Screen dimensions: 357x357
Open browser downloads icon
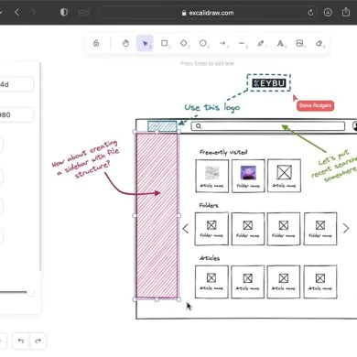[x=328, y=12]
